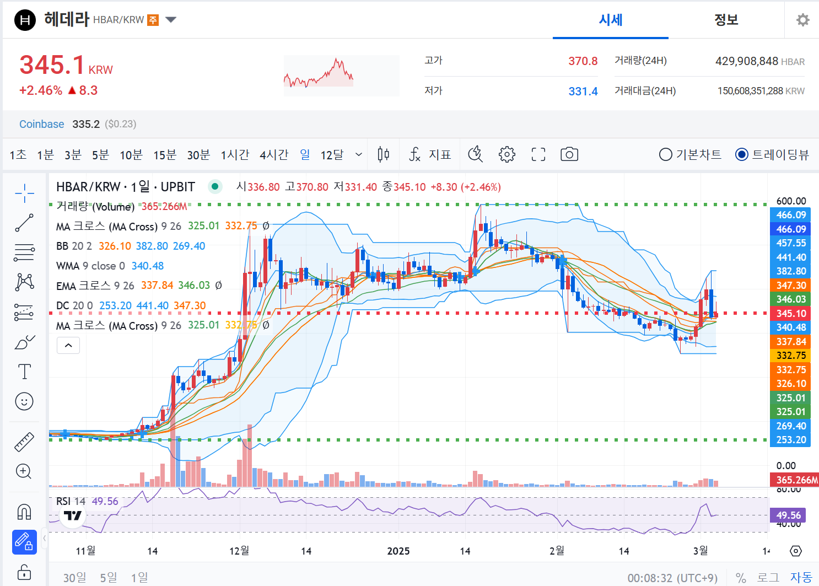819x586 pixels.
Task: Open the HBAR/KRW market dropdown arrow
Action: point(171,20)
